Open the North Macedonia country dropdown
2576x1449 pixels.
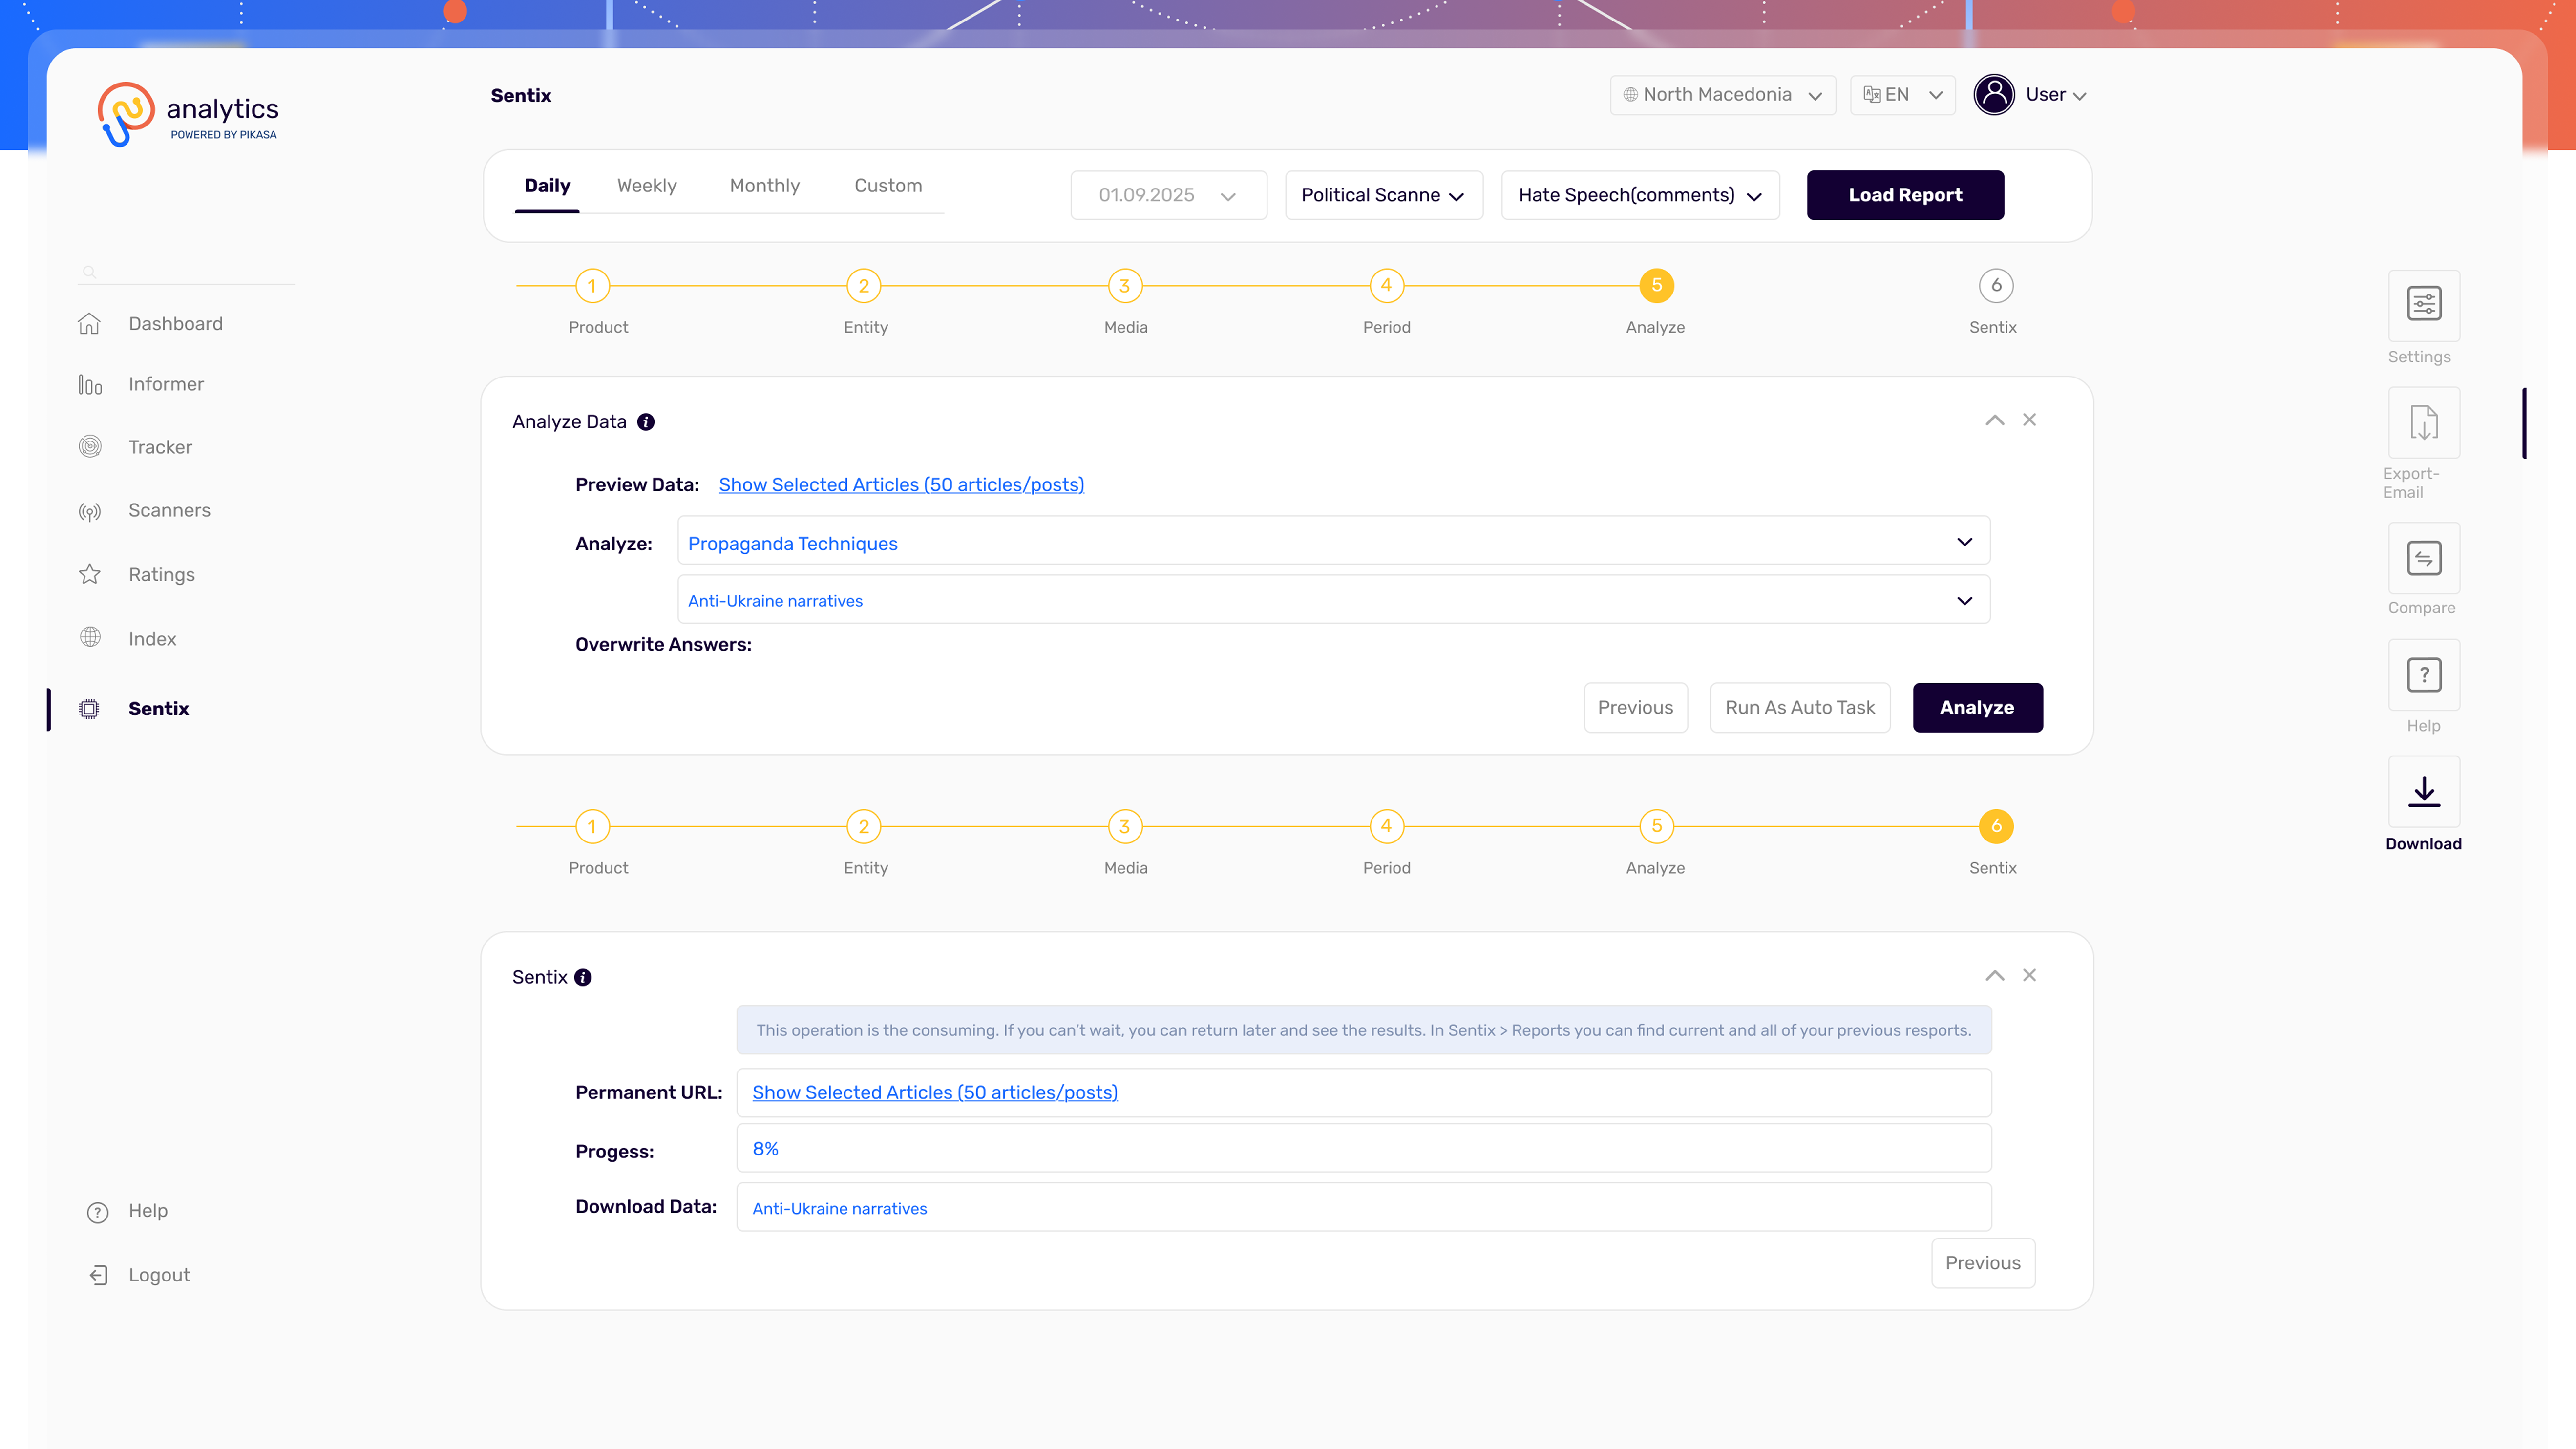pyautogui.click(x=1722, y=95)
